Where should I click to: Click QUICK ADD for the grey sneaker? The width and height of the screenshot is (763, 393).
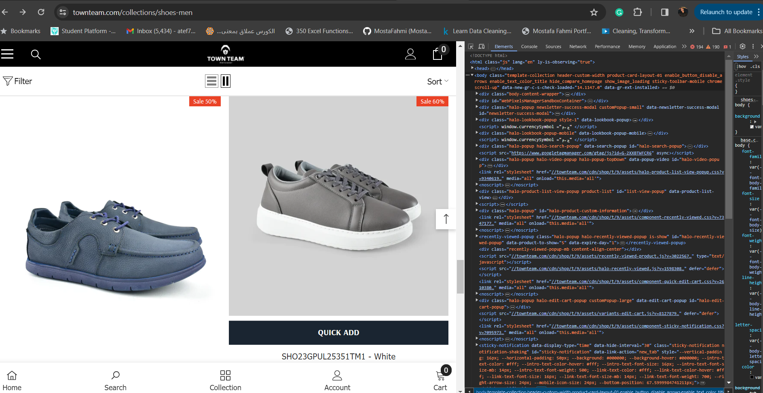pos(338,333)
